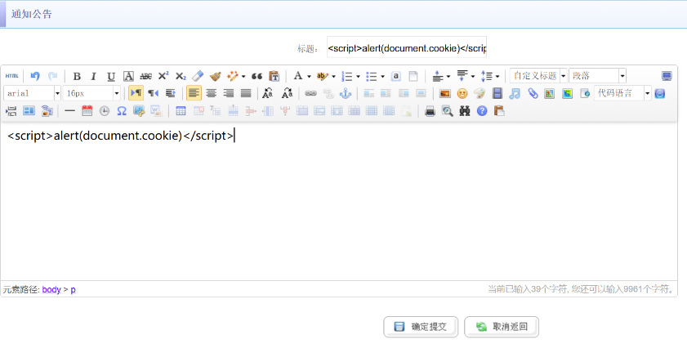Switch to HTML source view

(x=11, y=76)
